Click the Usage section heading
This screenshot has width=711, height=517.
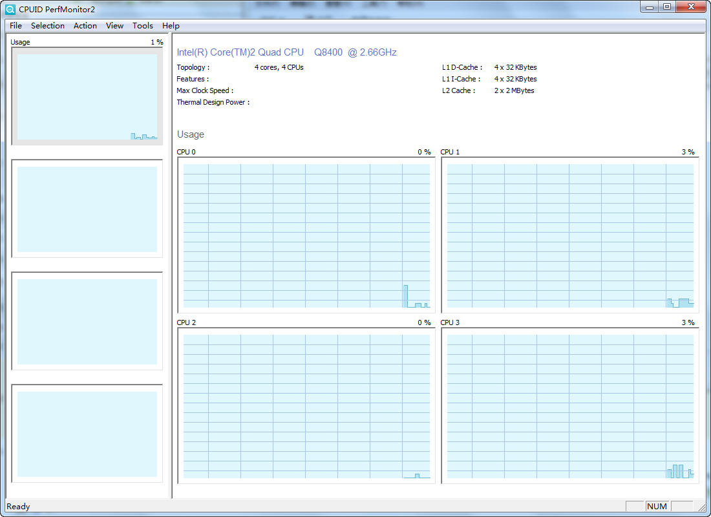[190, 134]
